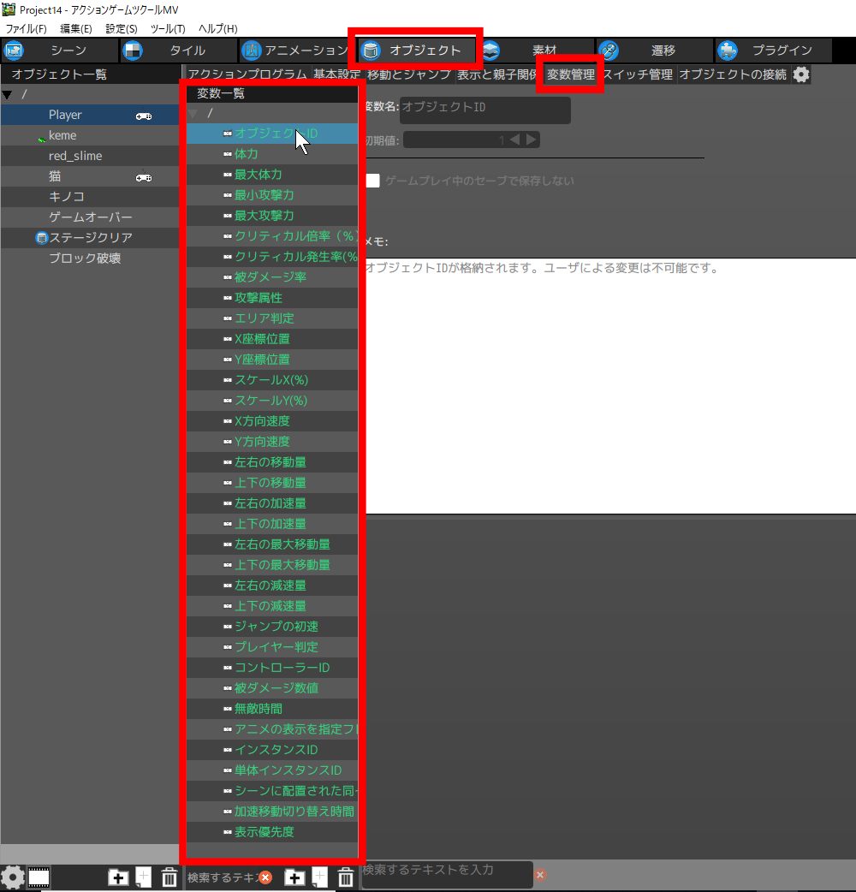856x892 pixels.
Task: Toggle ゲームプレイ中のセーブで保存しない checkbox
Action: click(x=373, y=181)
